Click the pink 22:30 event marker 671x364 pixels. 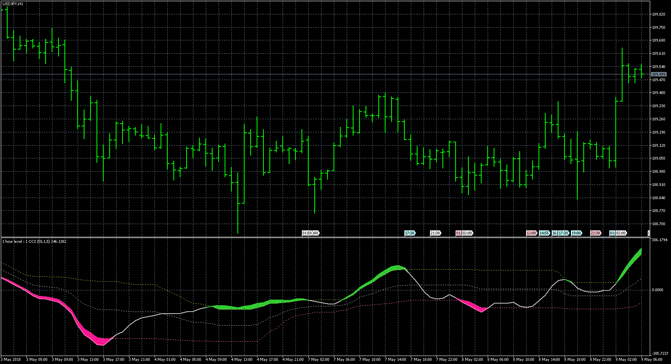coord(595,233)
